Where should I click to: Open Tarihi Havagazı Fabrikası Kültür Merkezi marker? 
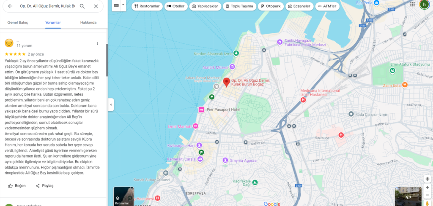point(280,42)
